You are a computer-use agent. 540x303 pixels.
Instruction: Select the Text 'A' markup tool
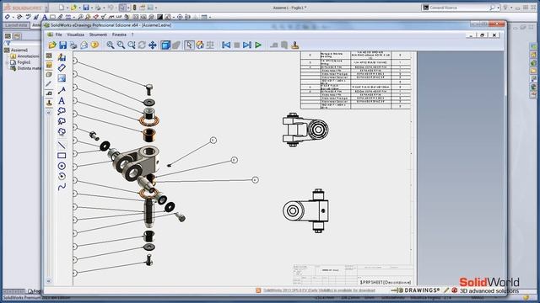pos(62,101)
